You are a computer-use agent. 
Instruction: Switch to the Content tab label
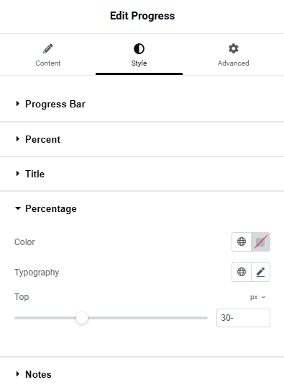tap(48, 63)
